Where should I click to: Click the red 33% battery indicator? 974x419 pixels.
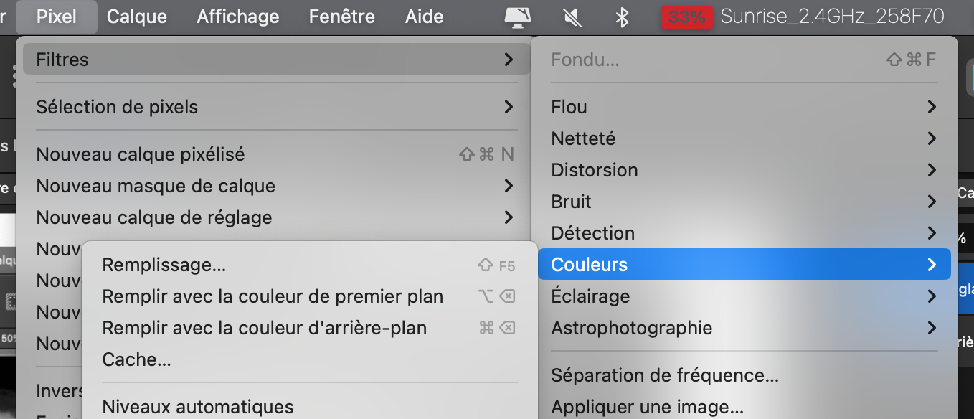coord(686,17)
